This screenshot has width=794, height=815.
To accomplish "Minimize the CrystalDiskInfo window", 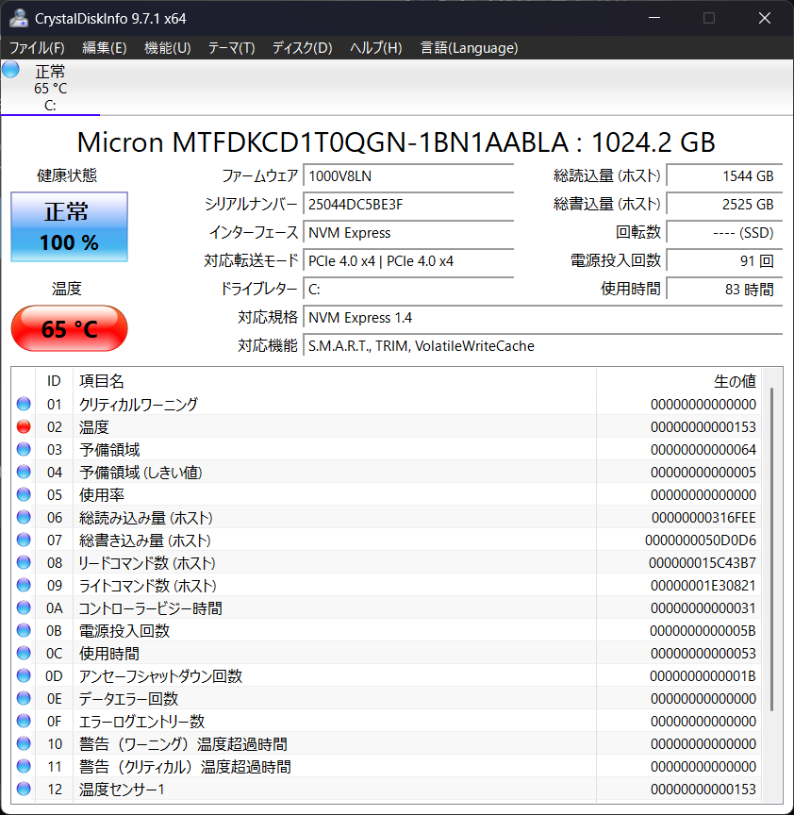I will [x=654, y=18].
